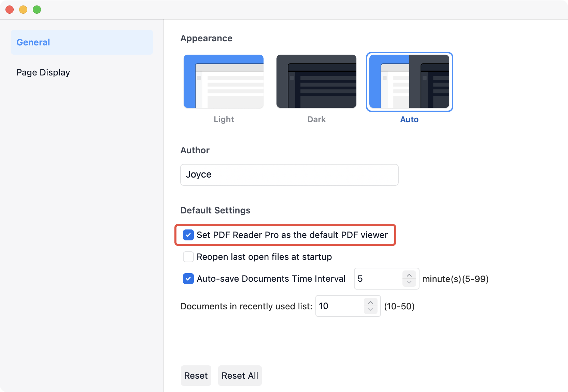This screenshot has height=392, width=568.
Task: Minimize the window using yellow button
Action: (x=23, y=10)
